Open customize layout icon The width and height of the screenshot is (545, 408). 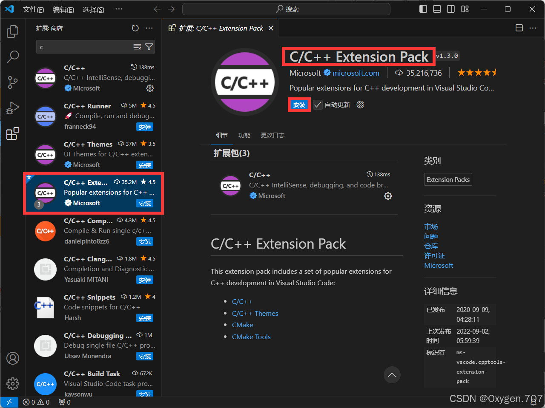465,9
